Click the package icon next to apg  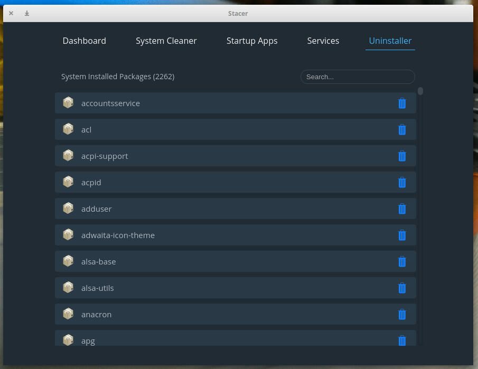point(68,340)
